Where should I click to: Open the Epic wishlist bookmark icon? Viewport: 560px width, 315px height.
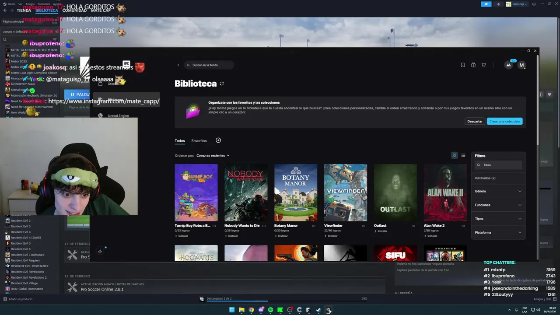[x=462, y=65]
